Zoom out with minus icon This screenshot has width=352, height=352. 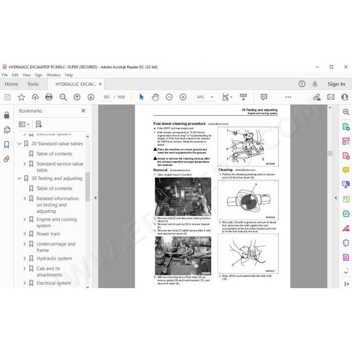(x=169, y=97)
